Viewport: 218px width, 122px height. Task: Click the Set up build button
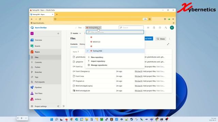click(149, 39)
